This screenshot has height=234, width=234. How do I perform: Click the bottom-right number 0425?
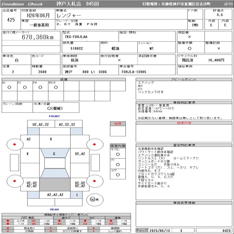[x=227, y=230]
